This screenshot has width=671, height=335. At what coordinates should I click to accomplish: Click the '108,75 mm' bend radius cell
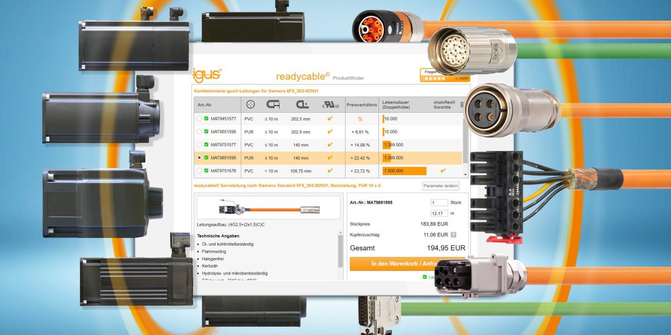click(x=300, y=171)
